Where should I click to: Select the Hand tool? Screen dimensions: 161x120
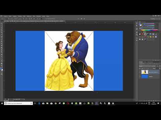point(1,63)
